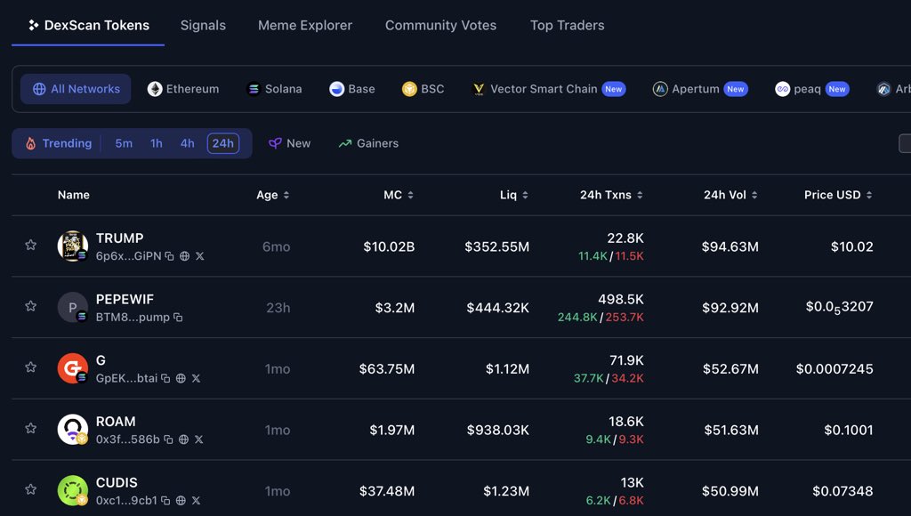Screen dimensions: 911x516
Task: Open CUDIS website globe icon
Action: 181,500
